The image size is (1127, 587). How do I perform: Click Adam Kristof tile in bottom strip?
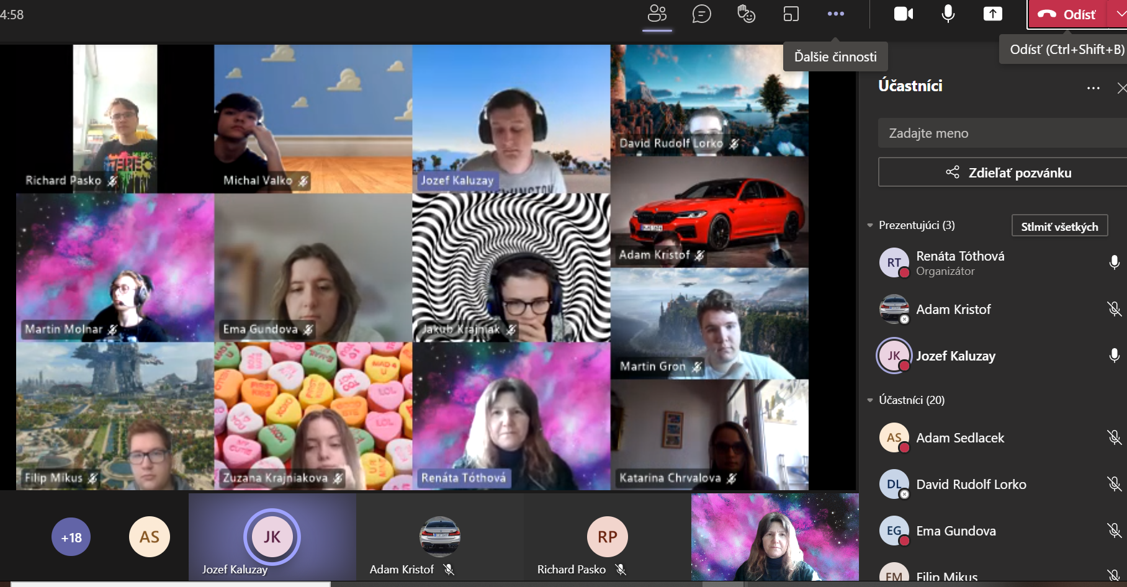tap(440, 537)
